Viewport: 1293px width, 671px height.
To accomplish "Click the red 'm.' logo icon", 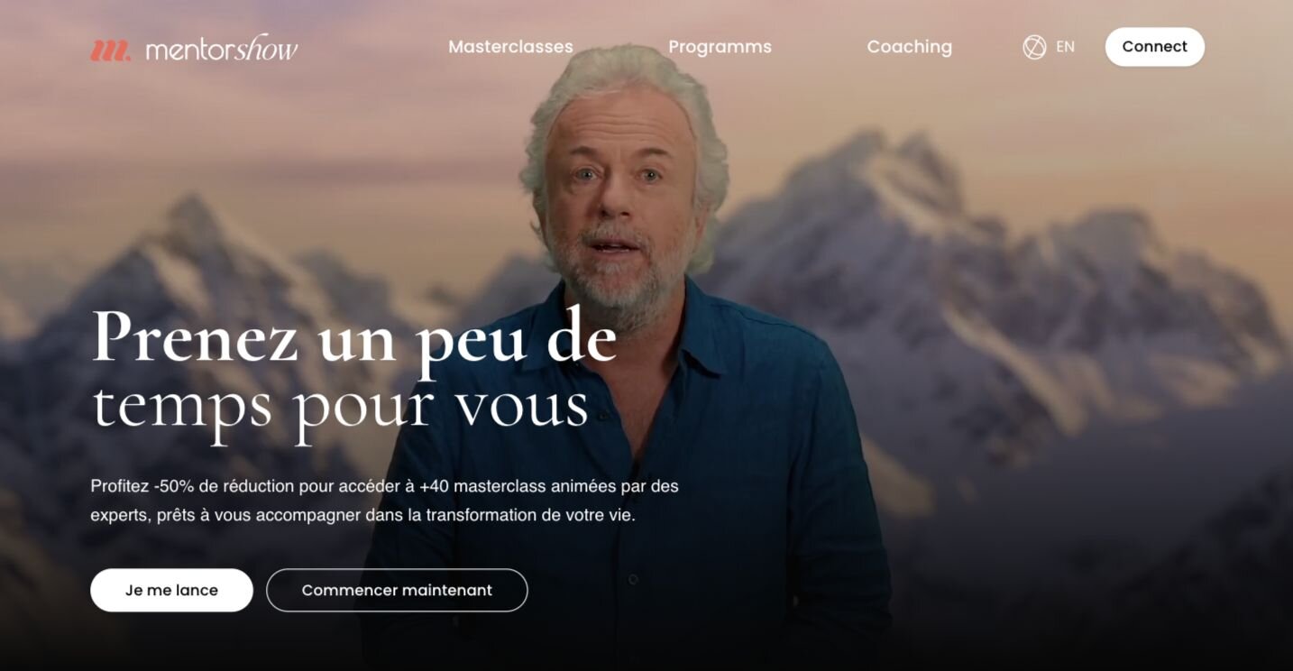I will [110, 51].
